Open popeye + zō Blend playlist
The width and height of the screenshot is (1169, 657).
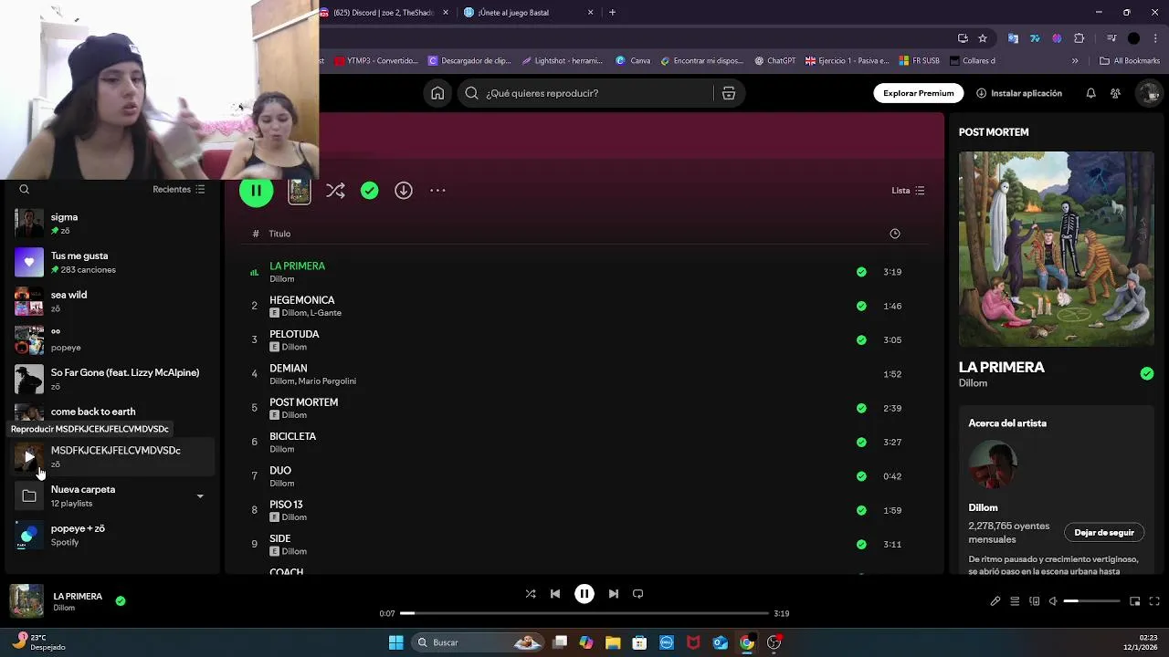[114, 535]
